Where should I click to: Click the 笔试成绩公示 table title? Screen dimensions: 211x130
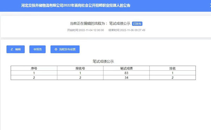(103, 61)
